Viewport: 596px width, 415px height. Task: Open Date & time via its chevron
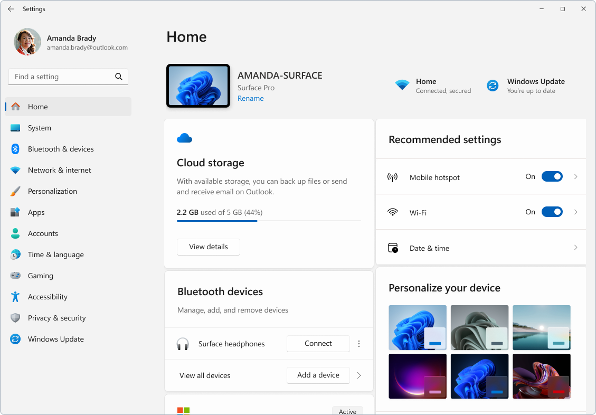pyautogui.click(x=575, y=248)
